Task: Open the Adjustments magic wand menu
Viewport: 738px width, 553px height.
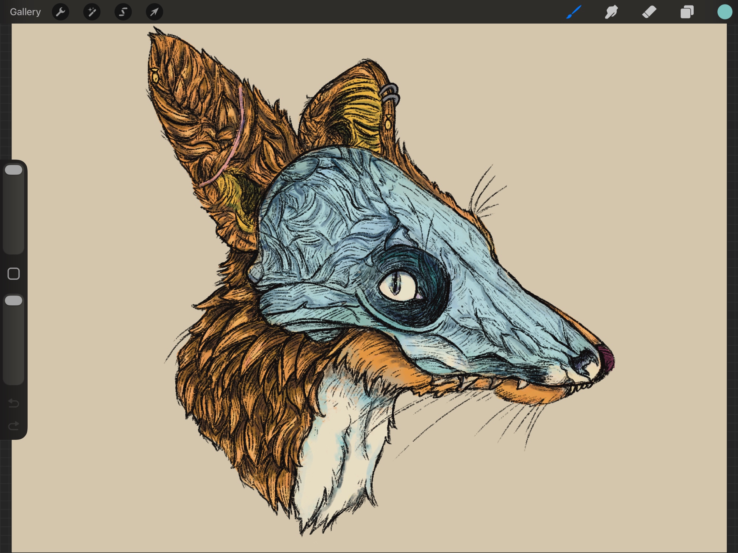Action: tap(92, 12)
